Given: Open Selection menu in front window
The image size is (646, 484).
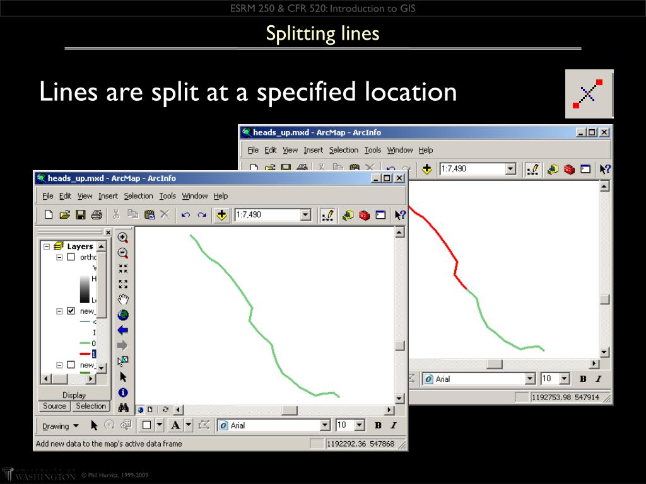Looking at the screenshot, I should click(x=138, y=196).
